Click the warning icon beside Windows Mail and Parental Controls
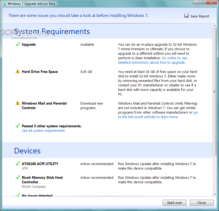Screen dimensions: 219x211 [18, 103]
